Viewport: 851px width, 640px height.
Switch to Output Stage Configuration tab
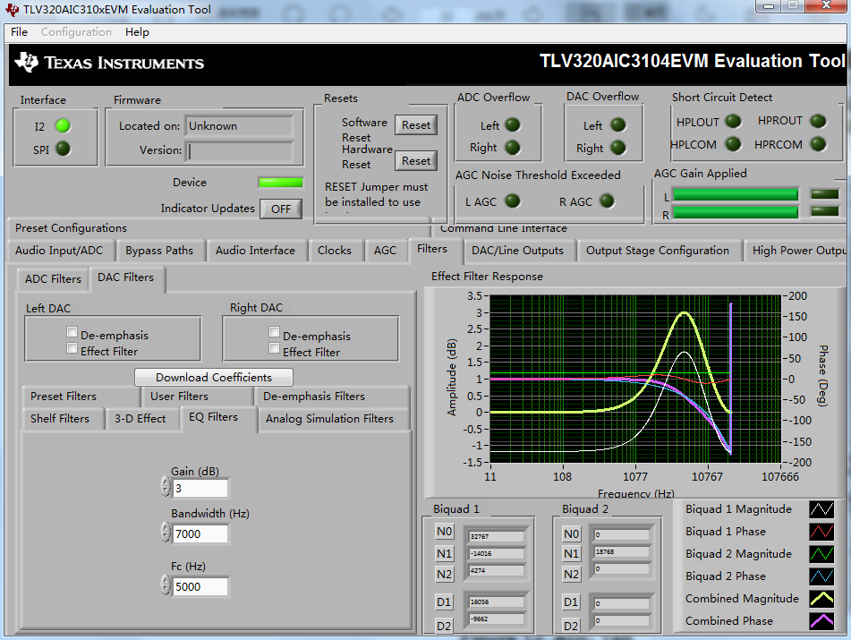click(x=658, y=251)
